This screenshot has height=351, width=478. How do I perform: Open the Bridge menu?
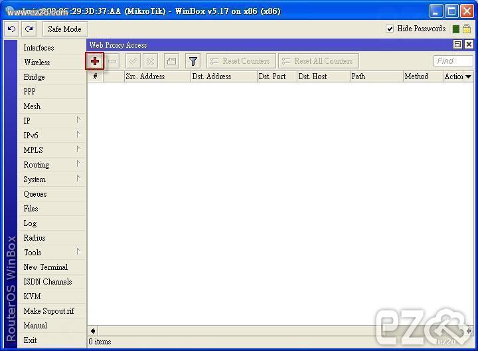coord(52,77)
